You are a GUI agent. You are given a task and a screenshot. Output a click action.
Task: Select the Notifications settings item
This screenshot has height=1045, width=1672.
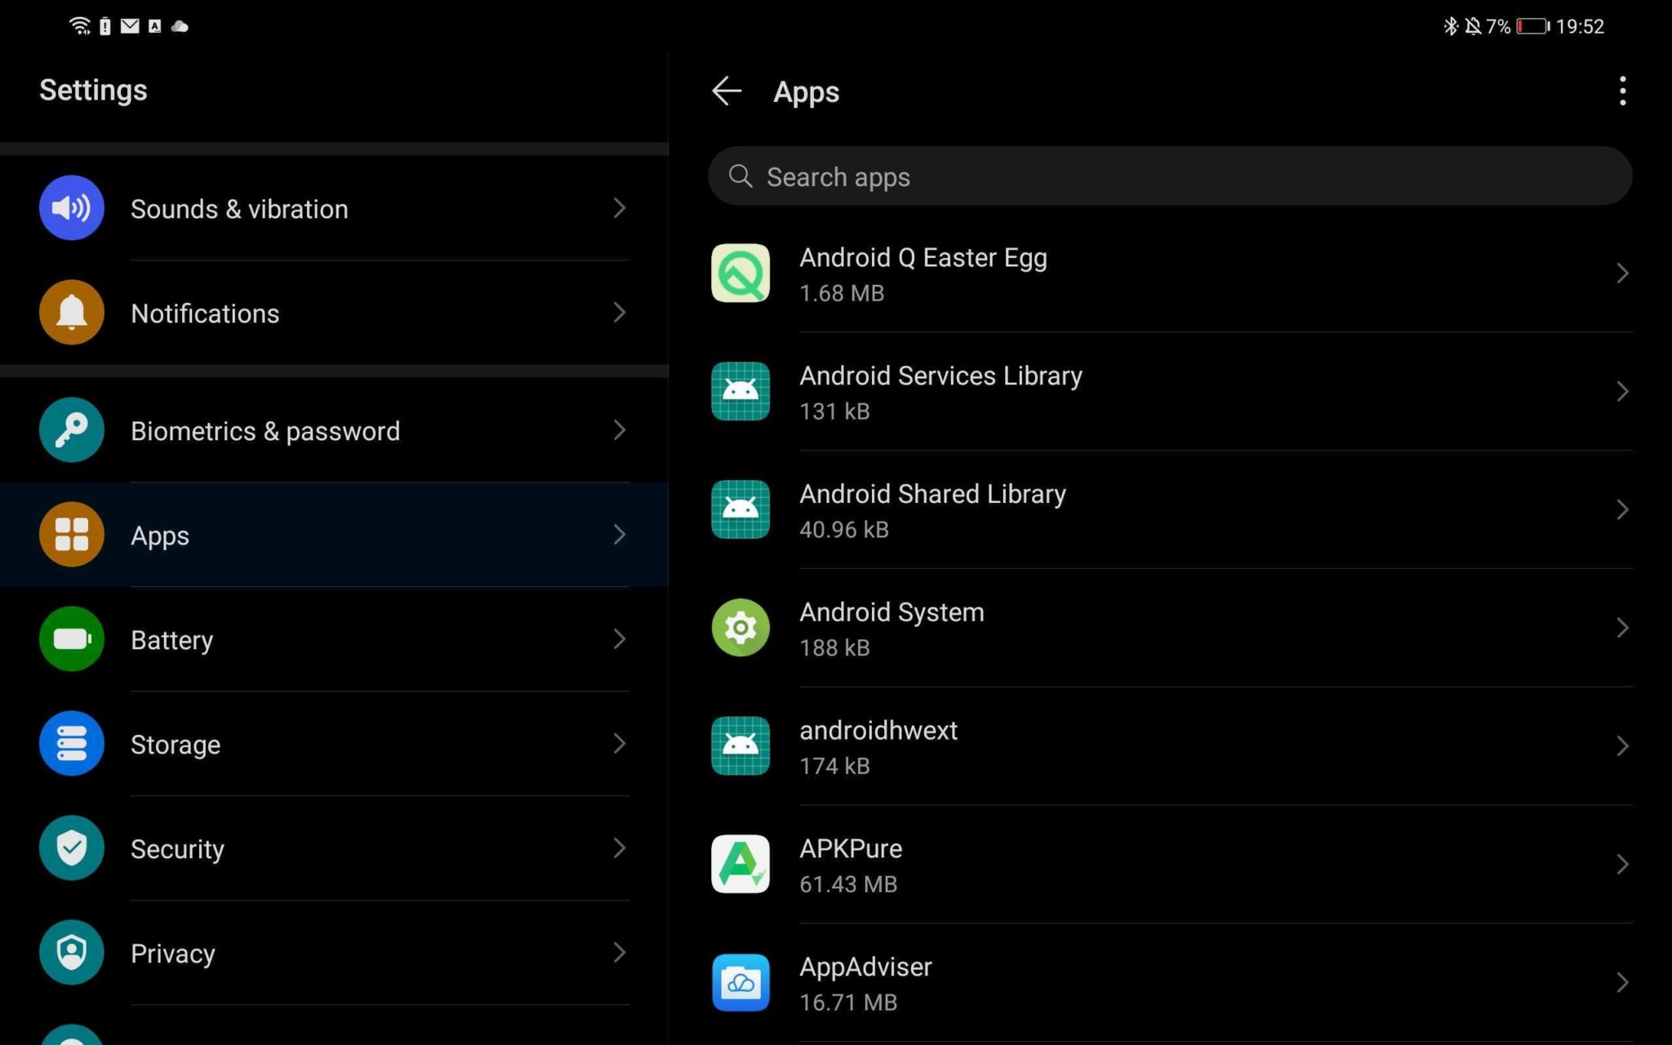(336, 313)
